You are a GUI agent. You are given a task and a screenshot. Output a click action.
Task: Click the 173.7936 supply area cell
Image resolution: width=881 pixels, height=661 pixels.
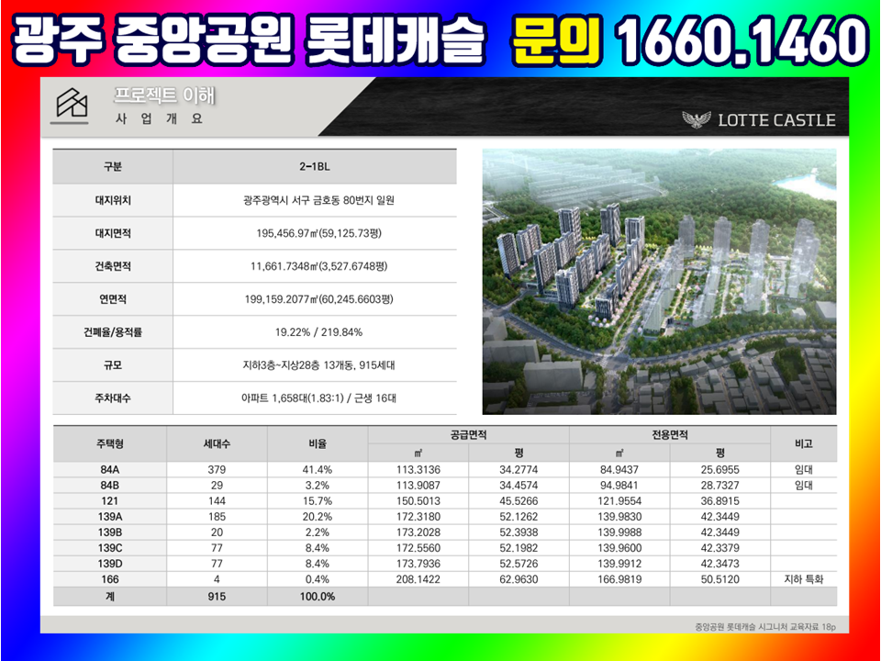point(418,564)
